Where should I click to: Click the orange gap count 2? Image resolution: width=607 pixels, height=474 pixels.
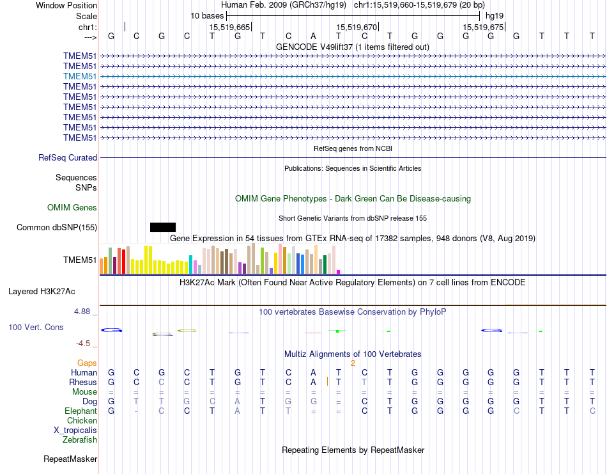pyautogui.click(x=353, y=363)
